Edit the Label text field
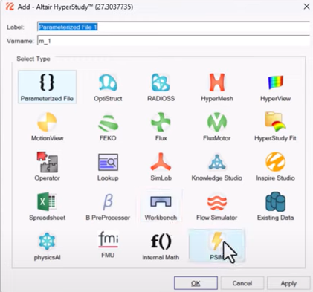The height and width of the screenshot is (292, 313). tap(173, 27)
